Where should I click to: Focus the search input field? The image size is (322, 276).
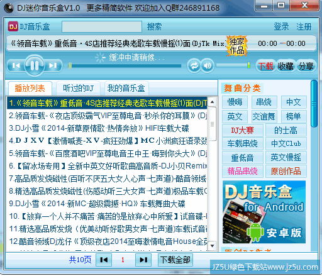coord(102,26)
